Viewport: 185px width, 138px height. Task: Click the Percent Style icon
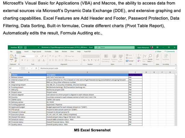click(89, 60)
